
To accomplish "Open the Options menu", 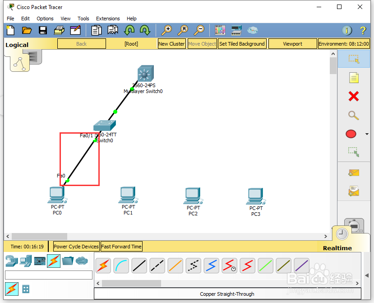I will (x=45, y=19).
